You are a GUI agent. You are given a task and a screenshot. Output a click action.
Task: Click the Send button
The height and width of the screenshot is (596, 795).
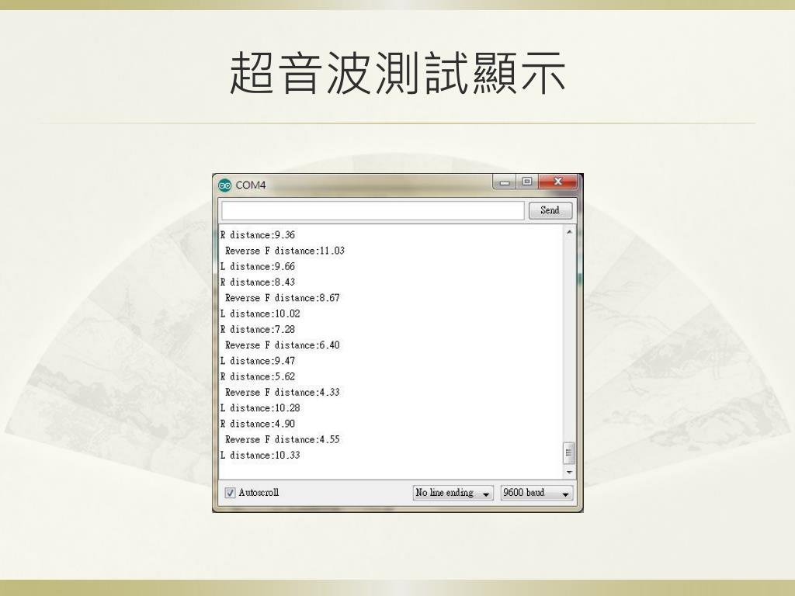[550, 210]
